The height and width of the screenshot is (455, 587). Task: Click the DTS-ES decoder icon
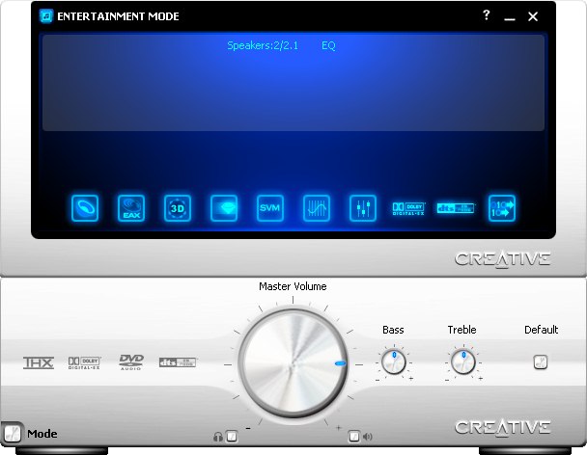(x=456, y=208)
